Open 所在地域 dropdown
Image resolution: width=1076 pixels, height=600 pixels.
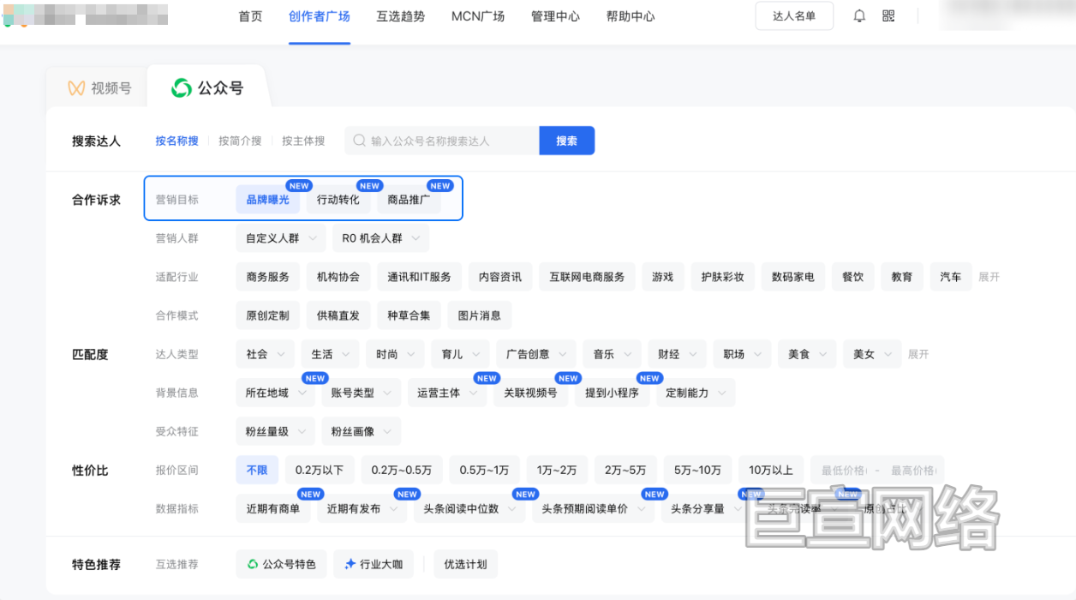click(276, 393)
